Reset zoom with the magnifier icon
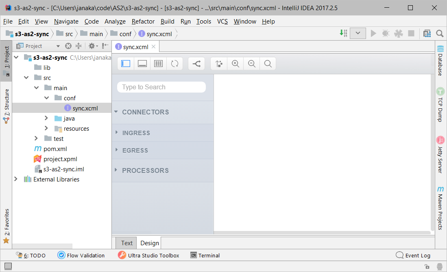Screen dimensions: 447x272 click(x=268, y=63)
